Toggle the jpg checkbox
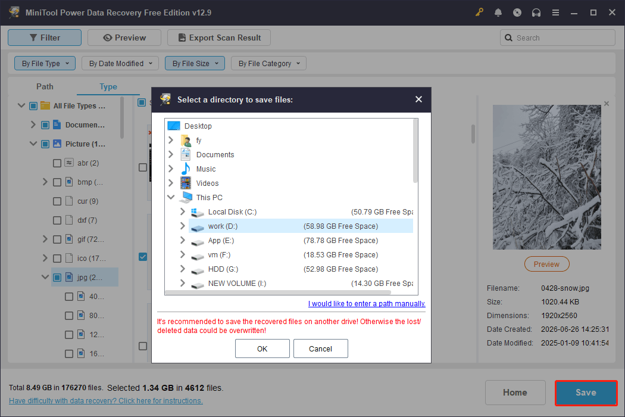Viewport: 625px width, 417px height. pos(57,278)
